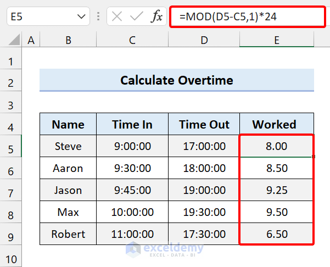Click the formula bar options dots handle
Viewport: 330px width, 267px height.
click(98, 16)
